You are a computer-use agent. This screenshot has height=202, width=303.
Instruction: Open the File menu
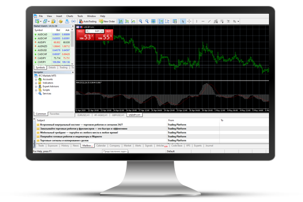(41, 16)
